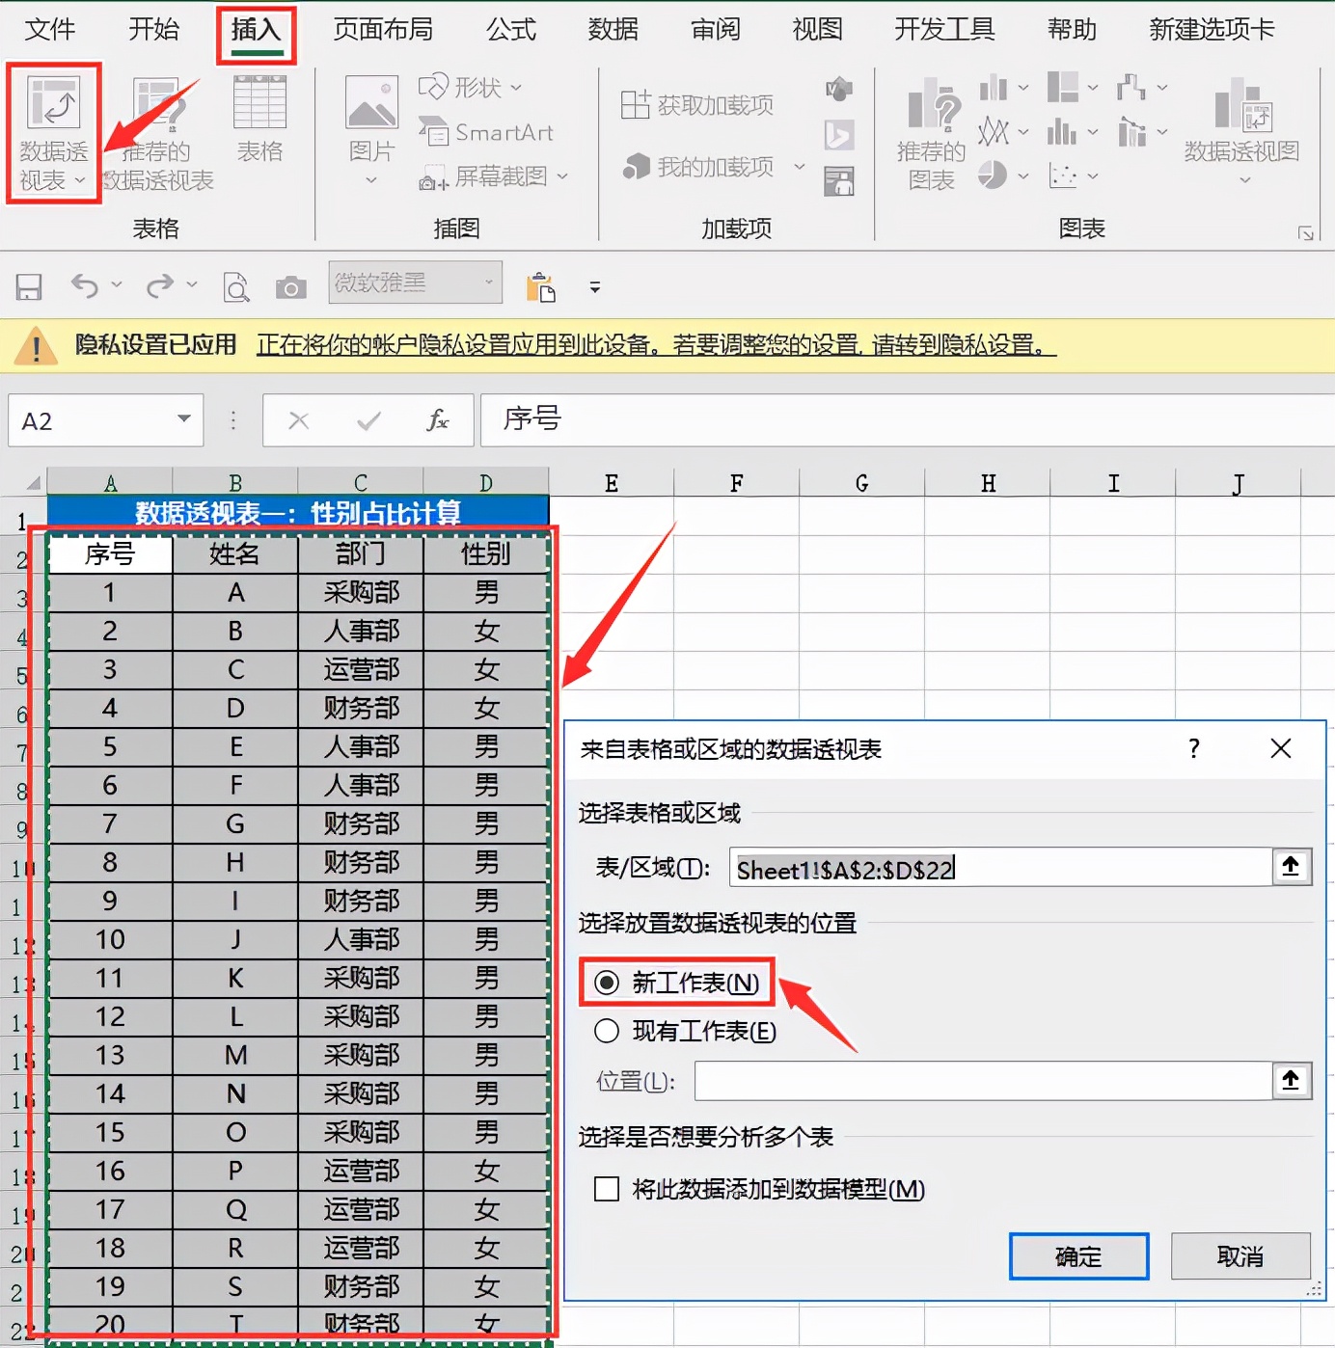Collapse dialog via Table/Range (表/区域) arrow button
Viewport: 1335px width, 1348px height.
1292,867
